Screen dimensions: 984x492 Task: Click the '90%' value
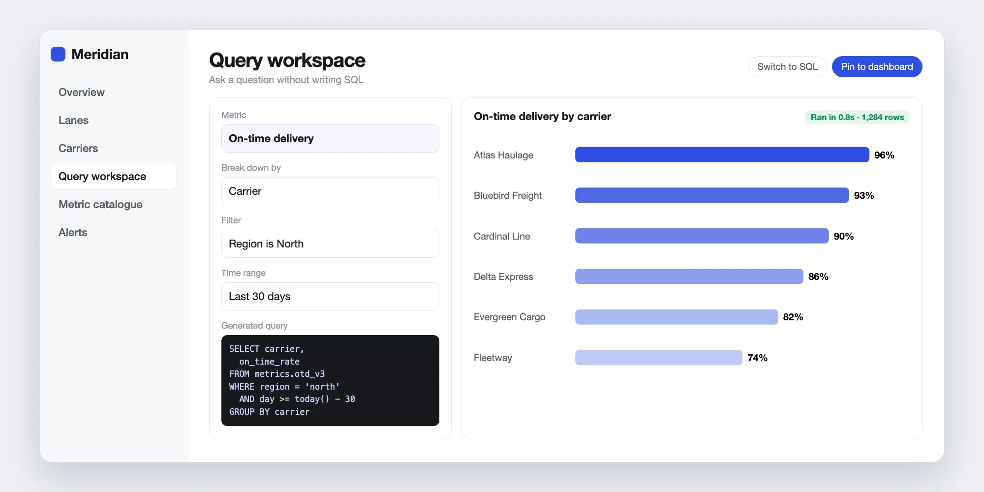point(844,236)
